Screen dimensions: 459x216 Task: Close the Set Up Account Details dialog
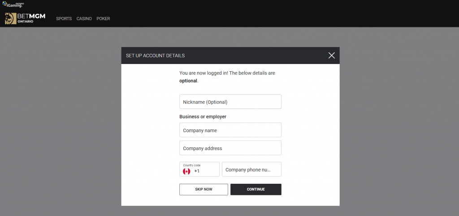[x=331, y=56]
